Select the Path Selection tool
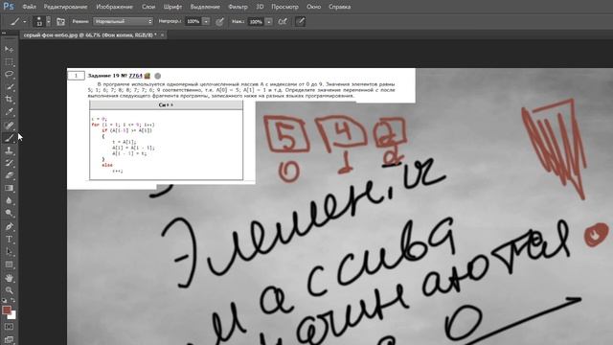The image size is (613, 345). [x=9, y=252]
